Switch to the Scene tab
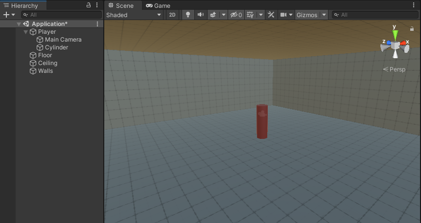Viewport: 421px width, 223px height. pos(123,5)
